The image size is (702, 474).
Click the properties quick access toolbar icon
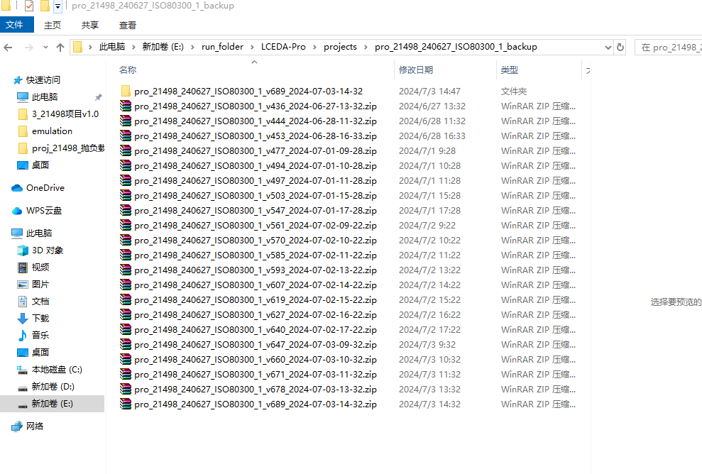28,6
